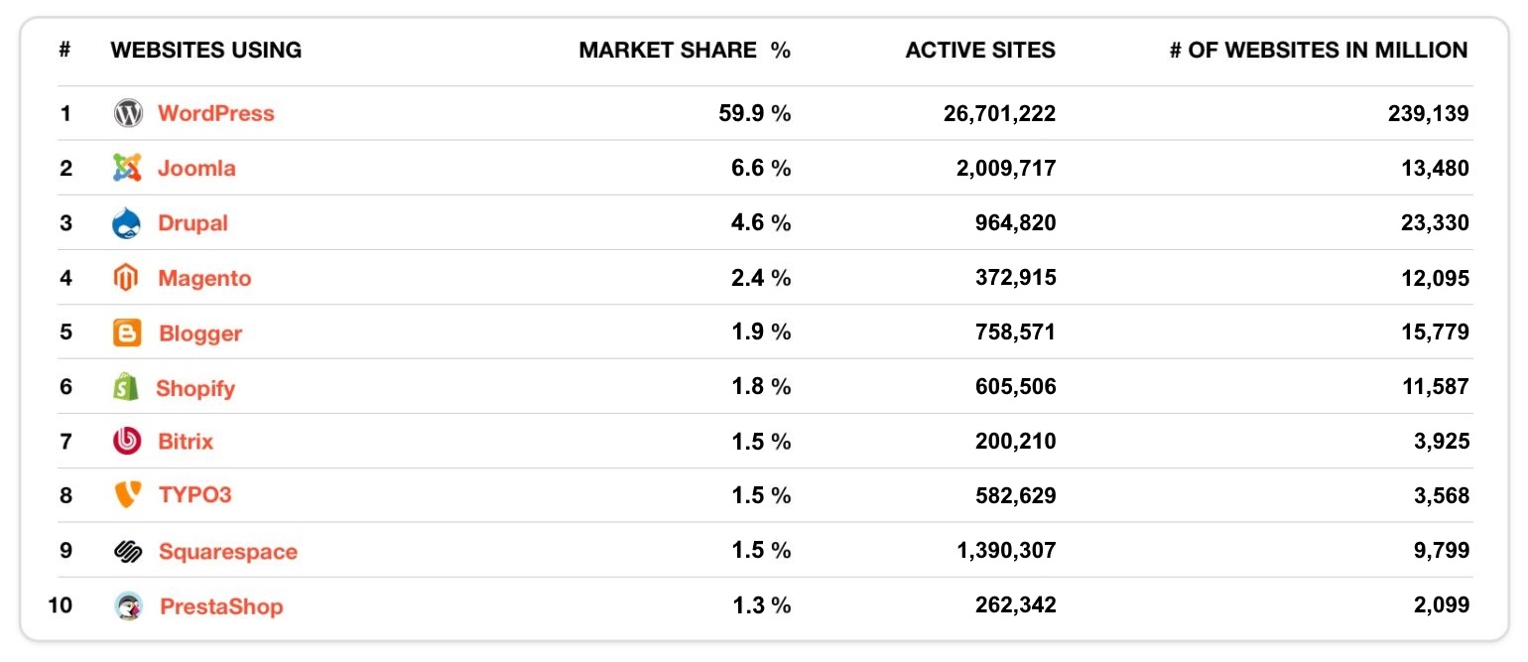
Task: Follow the PrestaShop link
Action: [x=221, y=605]
